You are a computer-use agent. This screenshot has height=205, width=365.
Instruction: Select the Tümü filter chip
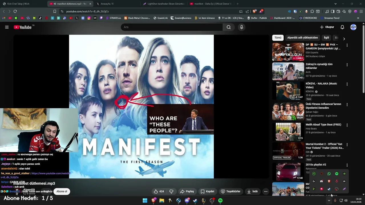(278, 38)
